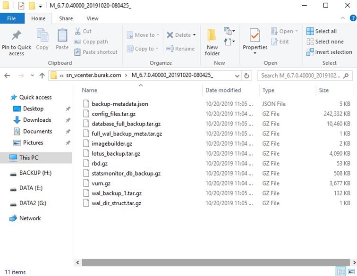Screen dimensions: 357x276
Task: Open Properties with checkmark icon
Action: pyautogui.click(x=255, y=35)
